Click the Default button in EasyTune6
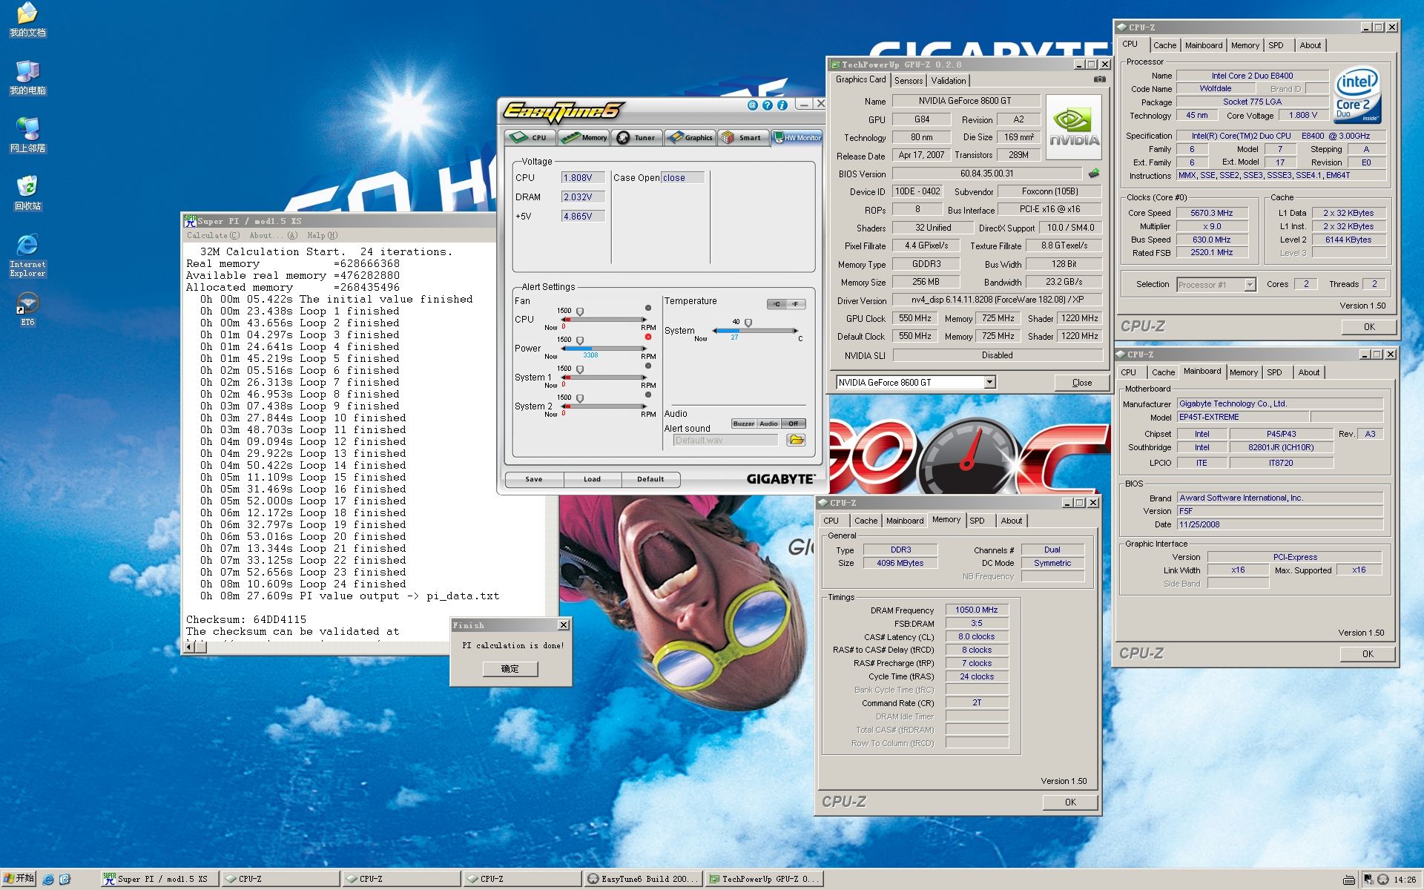 (x=650, y=479)
